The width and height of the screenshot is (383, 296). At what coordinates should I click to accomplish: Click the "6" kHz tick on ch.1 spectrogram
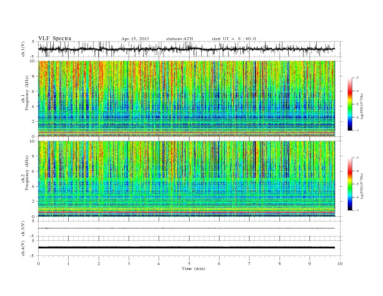click(34, 91)
